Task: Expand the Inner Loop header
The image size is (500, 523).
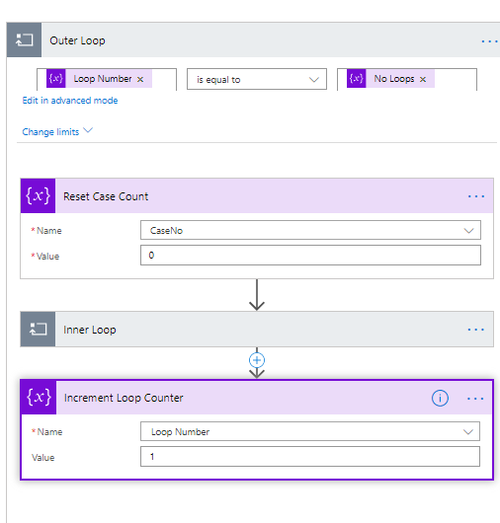Action: point(257,330)
